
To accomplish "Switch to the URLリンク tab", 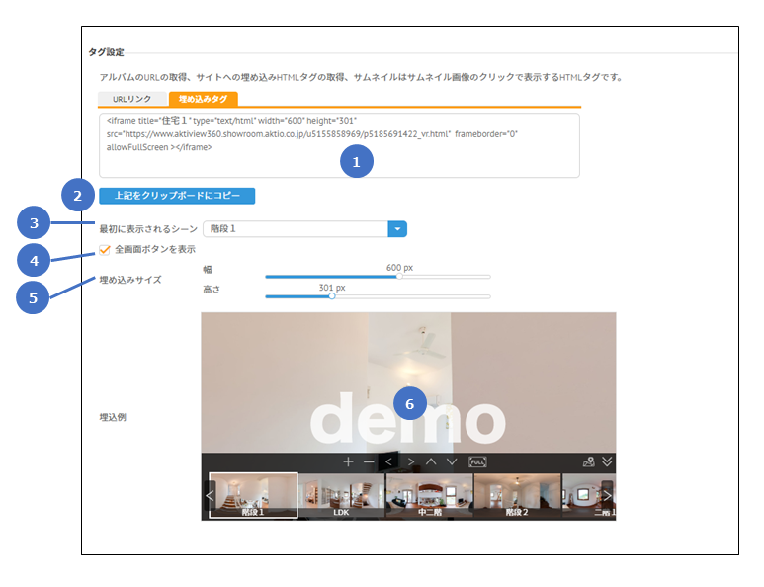I will click(132, 99).
